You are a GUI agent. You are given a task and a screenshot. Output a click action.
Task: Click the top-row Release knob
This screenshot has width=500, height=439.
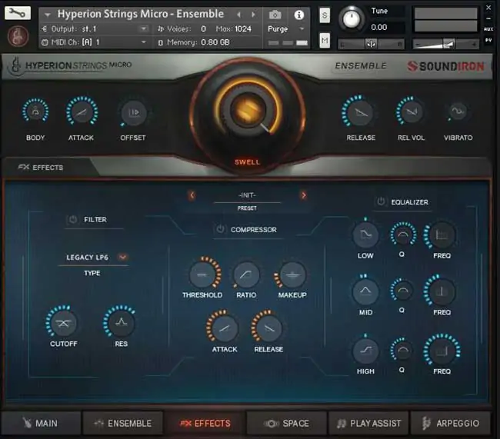pos(359,112)
